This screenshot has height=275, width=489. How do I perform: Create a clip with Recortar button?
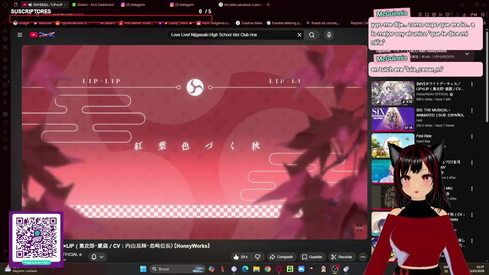342,257
